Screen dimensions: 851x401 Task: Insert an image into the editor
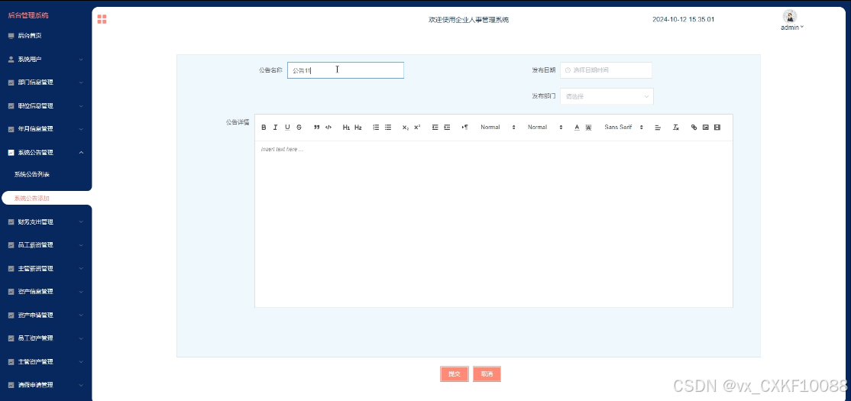pyautogui.click(x=706, y=128)
